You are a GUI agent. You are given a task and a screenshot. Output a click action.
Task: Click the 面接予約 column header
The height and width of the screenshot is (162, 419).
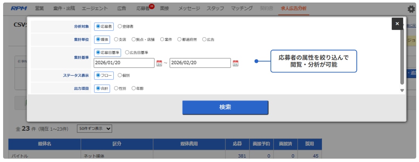[261, 144]
